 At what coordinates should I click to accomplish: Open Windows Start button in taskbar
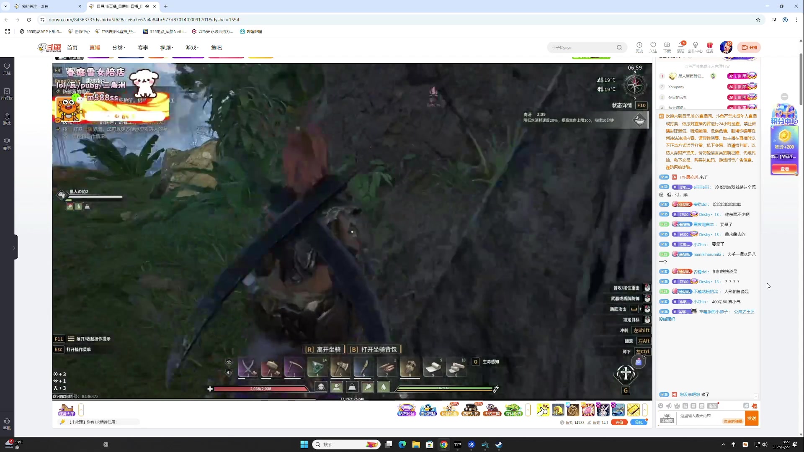point(304,444)
